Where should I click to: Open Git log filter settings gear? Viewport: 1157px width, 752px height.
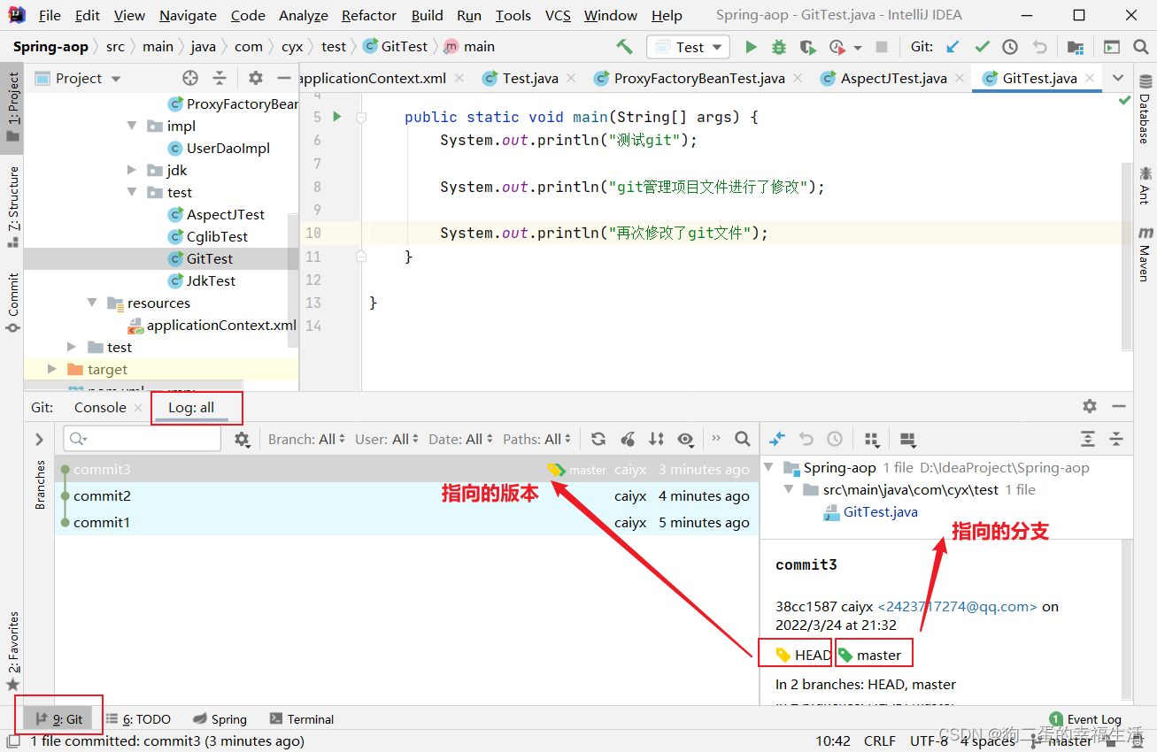[x=242, y=439]
